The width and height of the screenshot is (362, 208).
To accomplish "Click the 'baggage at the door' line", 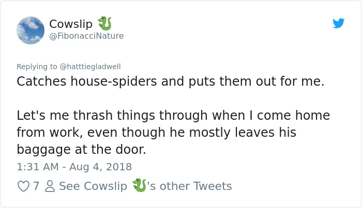I will (x=81, y=150).
